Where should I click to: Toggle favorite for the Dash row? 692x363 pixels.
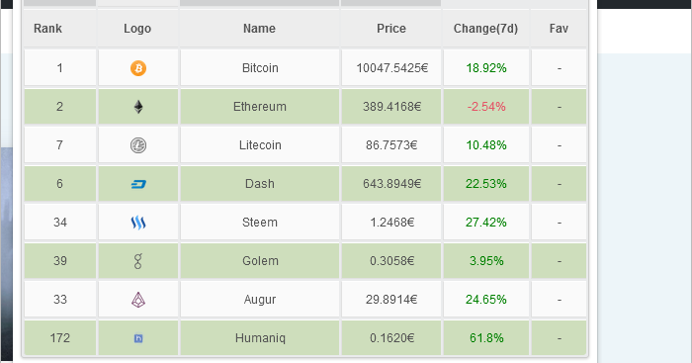point(560,184)
